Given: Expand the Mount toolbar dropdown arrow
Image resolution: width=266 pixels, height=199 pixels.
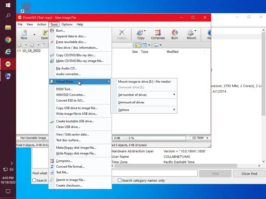Looking at the screenshot, I should pos(195,31).
